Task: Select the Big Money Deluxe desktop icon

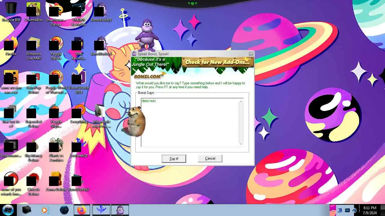Action: [x=34, y=150]
